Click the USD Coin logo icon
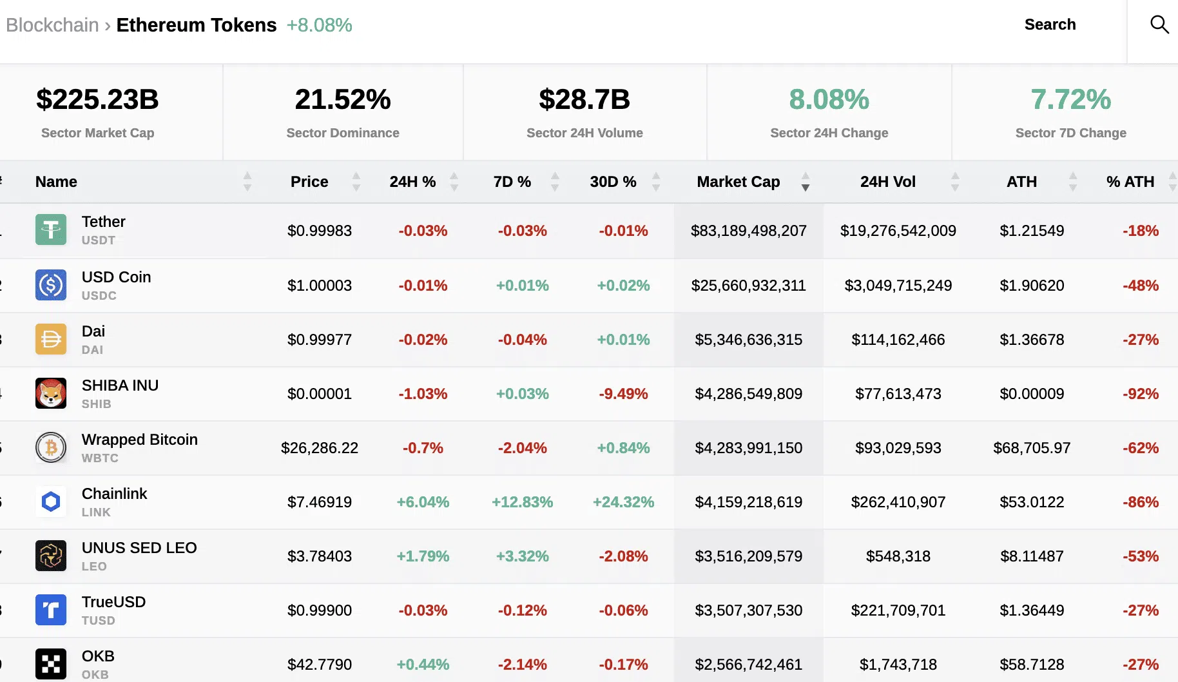 pos(51,285)
